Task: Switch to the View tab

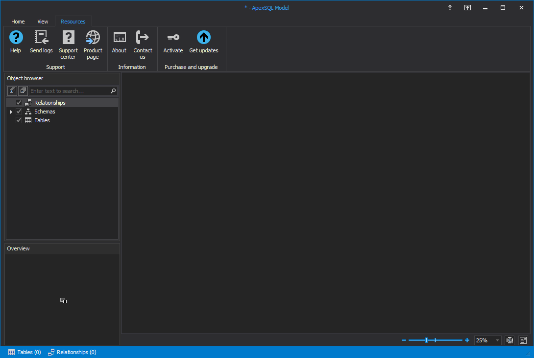Action: (x=43, y=22)
